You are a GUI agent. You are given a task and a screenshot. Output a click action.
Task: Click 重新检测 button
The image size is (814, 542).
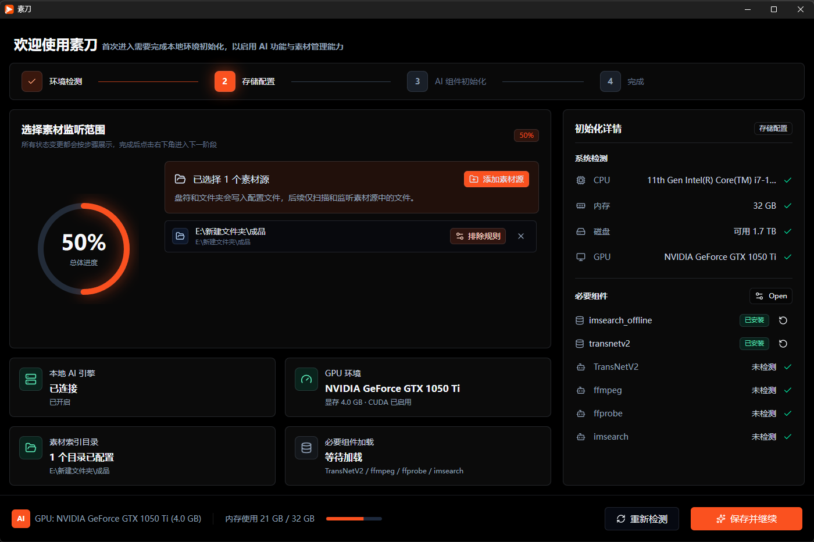(x=642, y=519)
